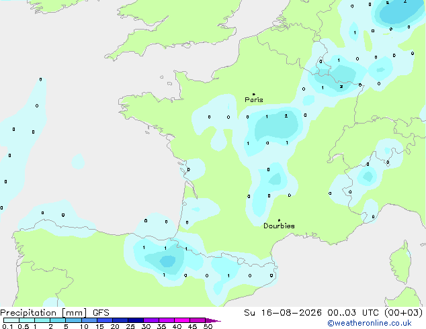This screenshot has height=329, width=426.
Task: Click the 15–20 mm legend color box
Action: [105, 320]
